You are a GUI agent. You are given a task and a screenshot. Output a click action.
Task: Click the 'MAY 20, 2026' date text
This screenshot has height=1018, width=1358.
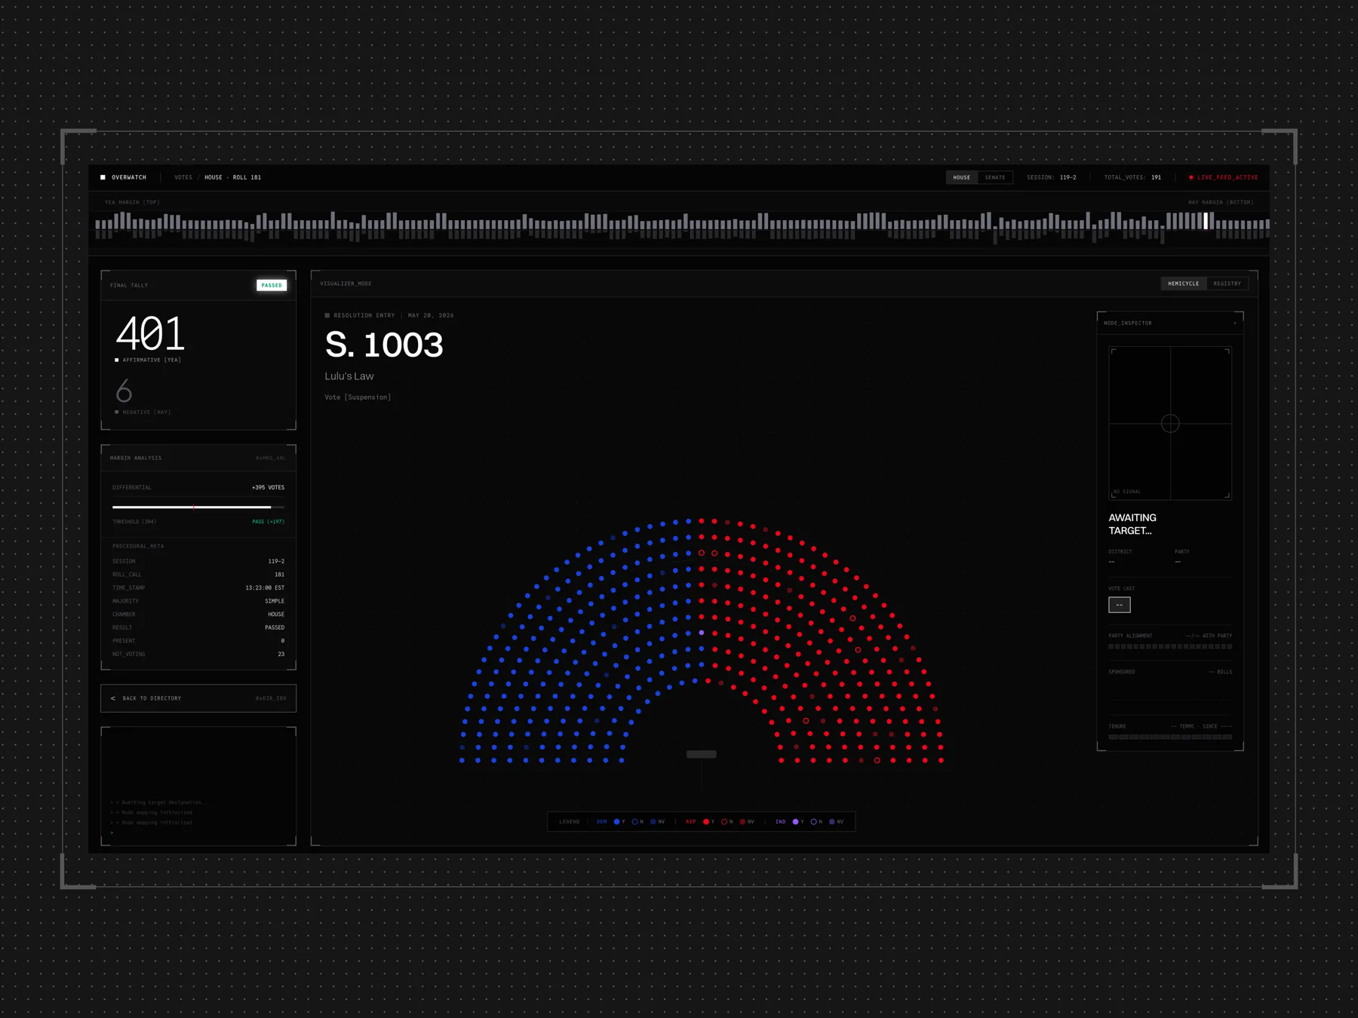pyautogui.click(x=431, y=315)
